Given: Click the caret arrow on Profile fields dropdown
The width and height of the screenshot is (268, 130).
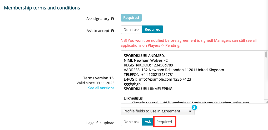Looking at the screenshot, I should pyautogui.click(x=190, y=111).
